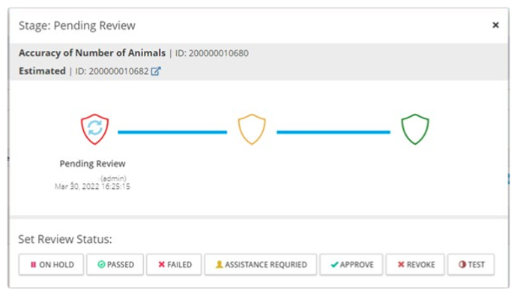Click the half-circle icon on Test
Image resolution: width=517 pixels, height=293 pixels.
[x=462, y=265]
